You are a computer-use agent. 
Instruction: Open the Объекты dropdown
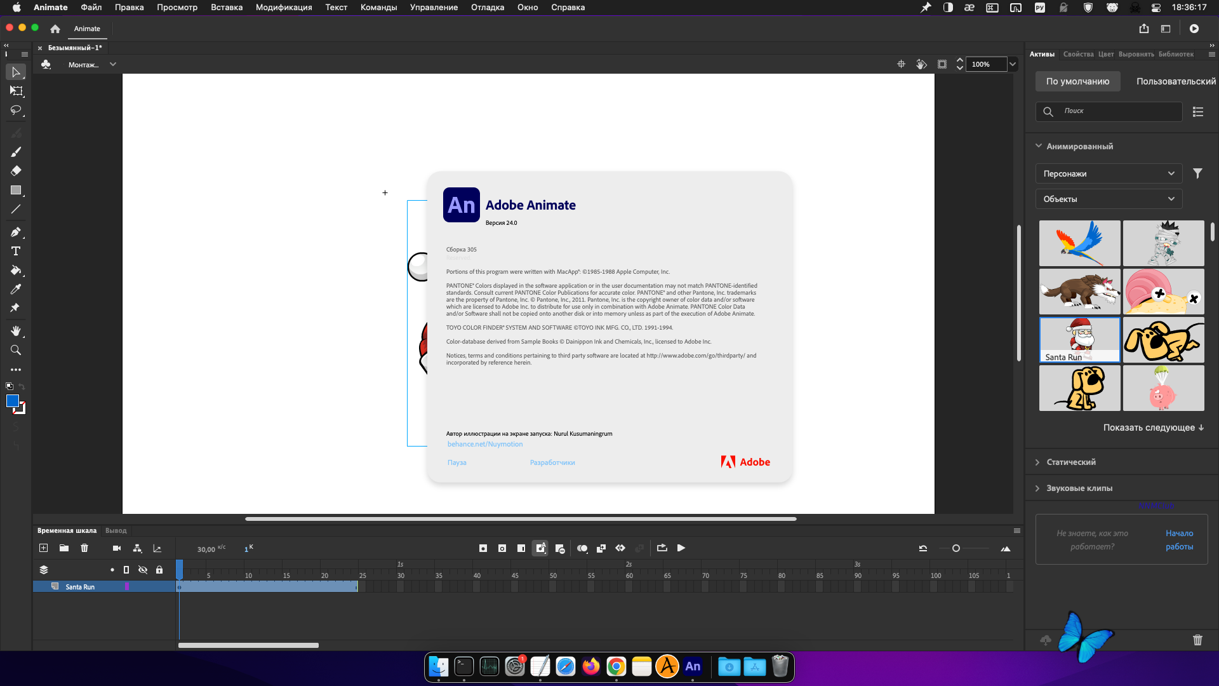[1109, 199]
